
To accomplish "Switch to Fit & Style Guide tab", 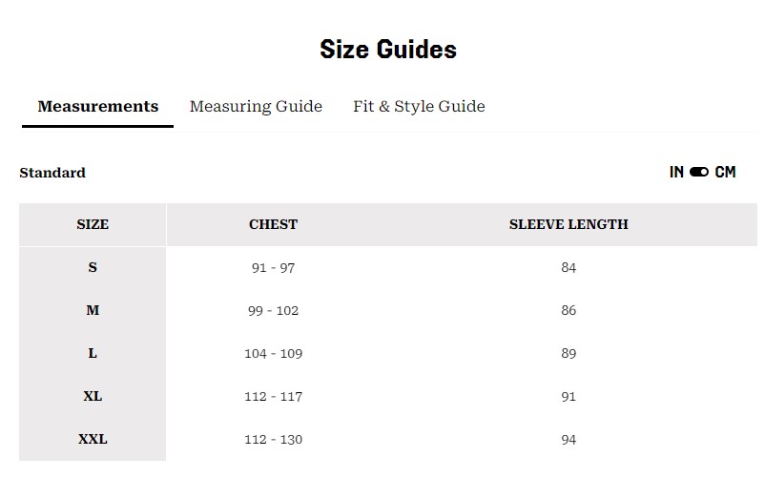I will (419, 107).
